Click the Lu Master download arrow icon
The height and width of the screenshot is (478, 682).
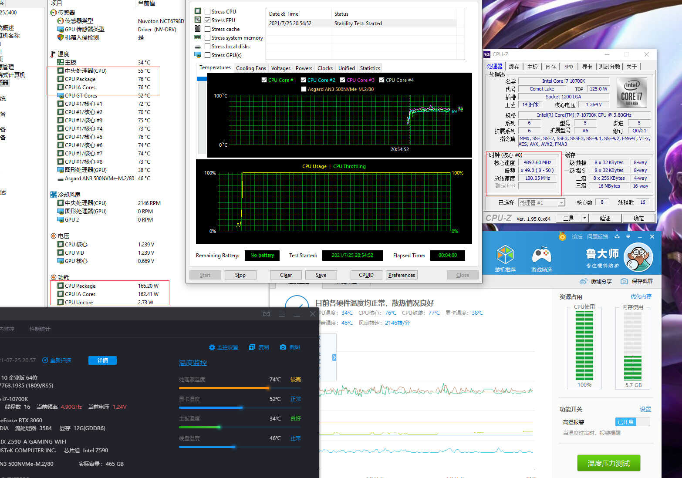pyautogui.click(x=617, y=236)
